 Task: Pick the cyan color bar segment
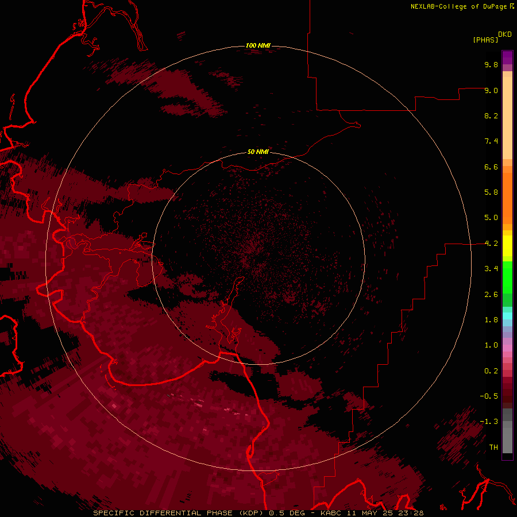click(x=507, y=316)
